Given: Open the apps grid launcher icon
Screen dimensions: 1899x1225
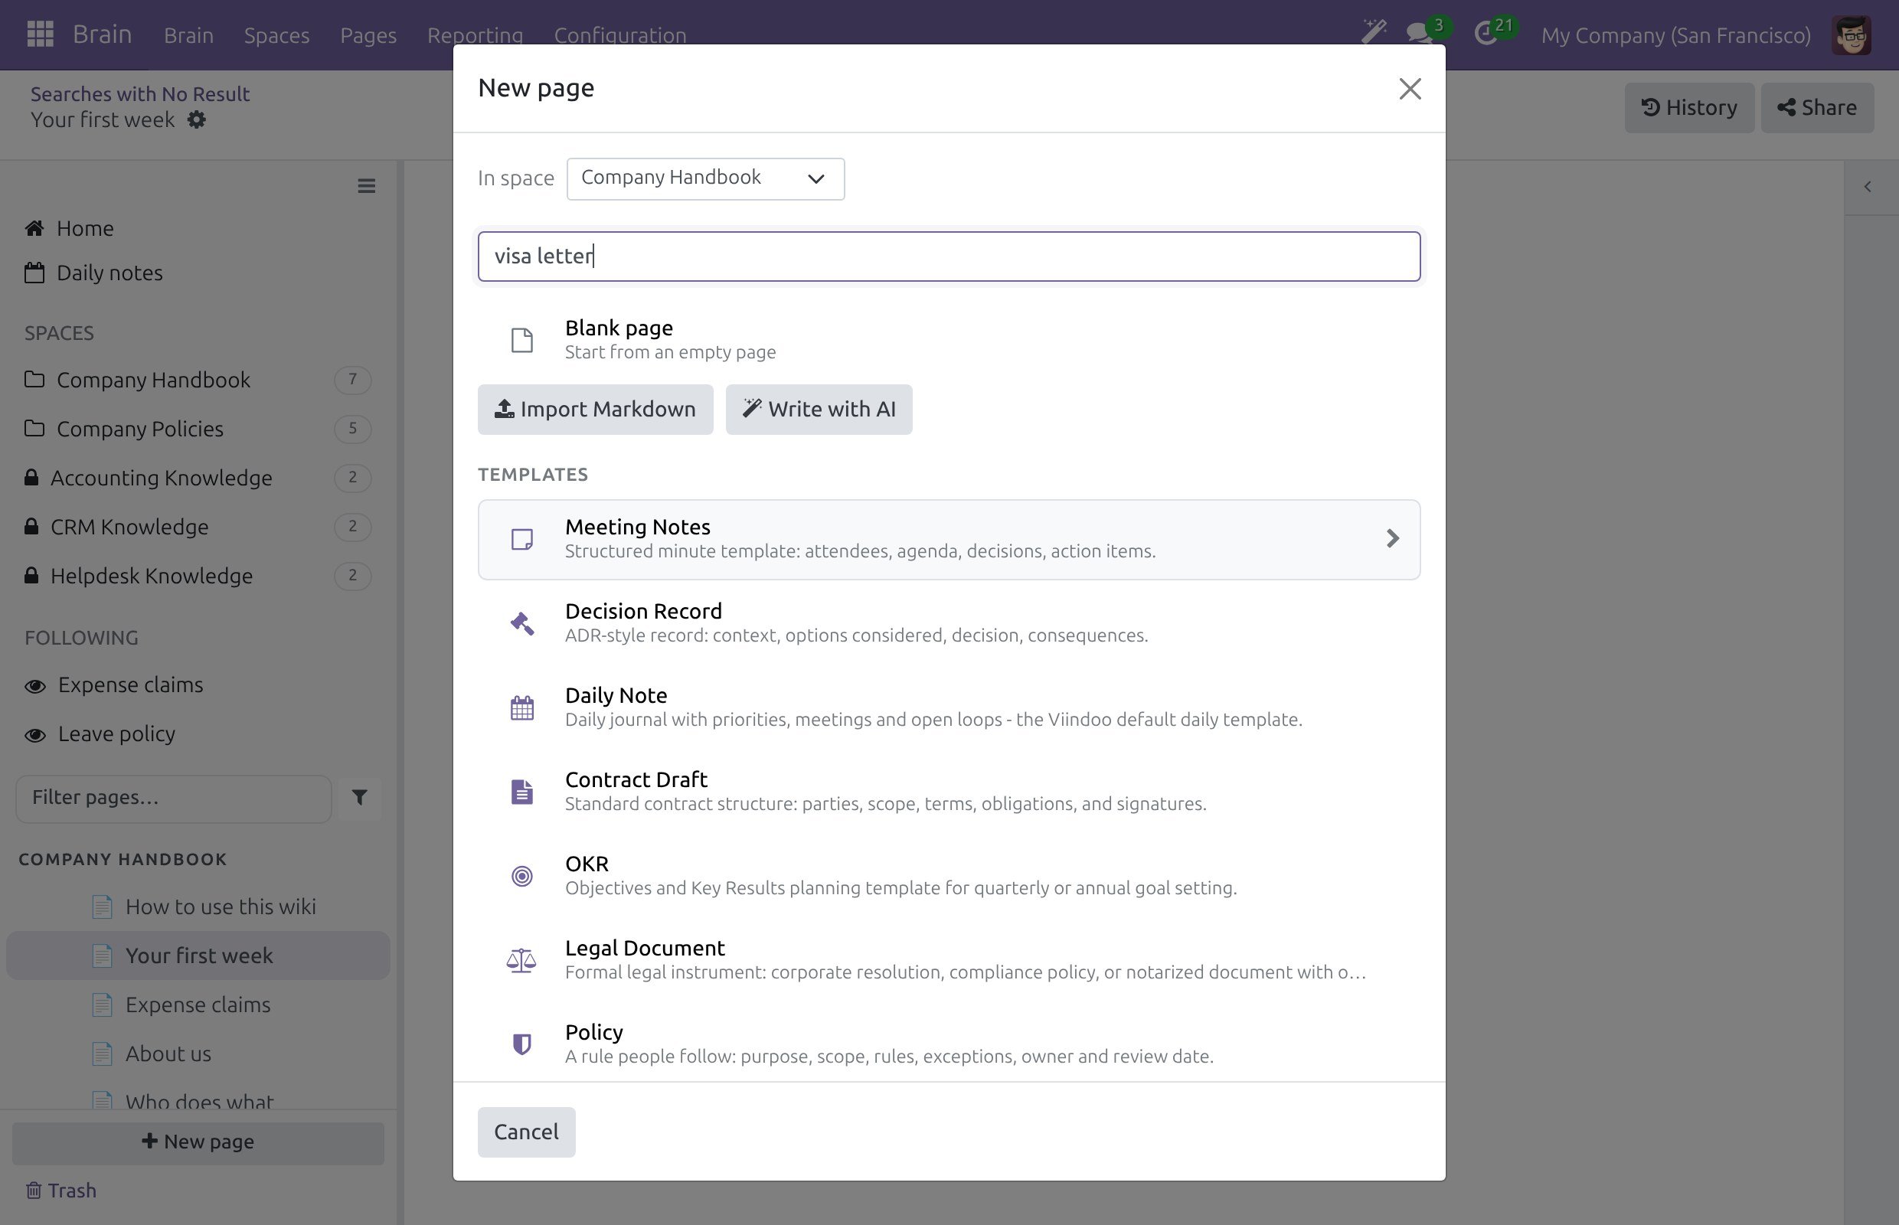Looking at the screenshot, I should [40, 34].
